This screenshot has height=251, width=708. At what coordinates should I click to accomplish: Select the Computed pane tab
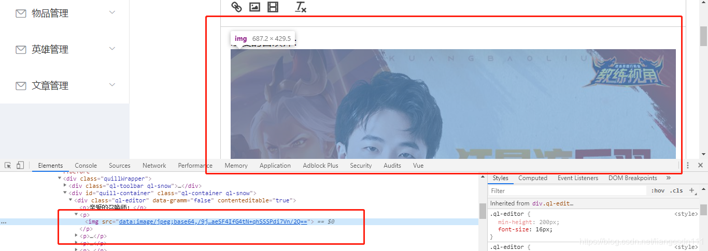tap(533, 178)
